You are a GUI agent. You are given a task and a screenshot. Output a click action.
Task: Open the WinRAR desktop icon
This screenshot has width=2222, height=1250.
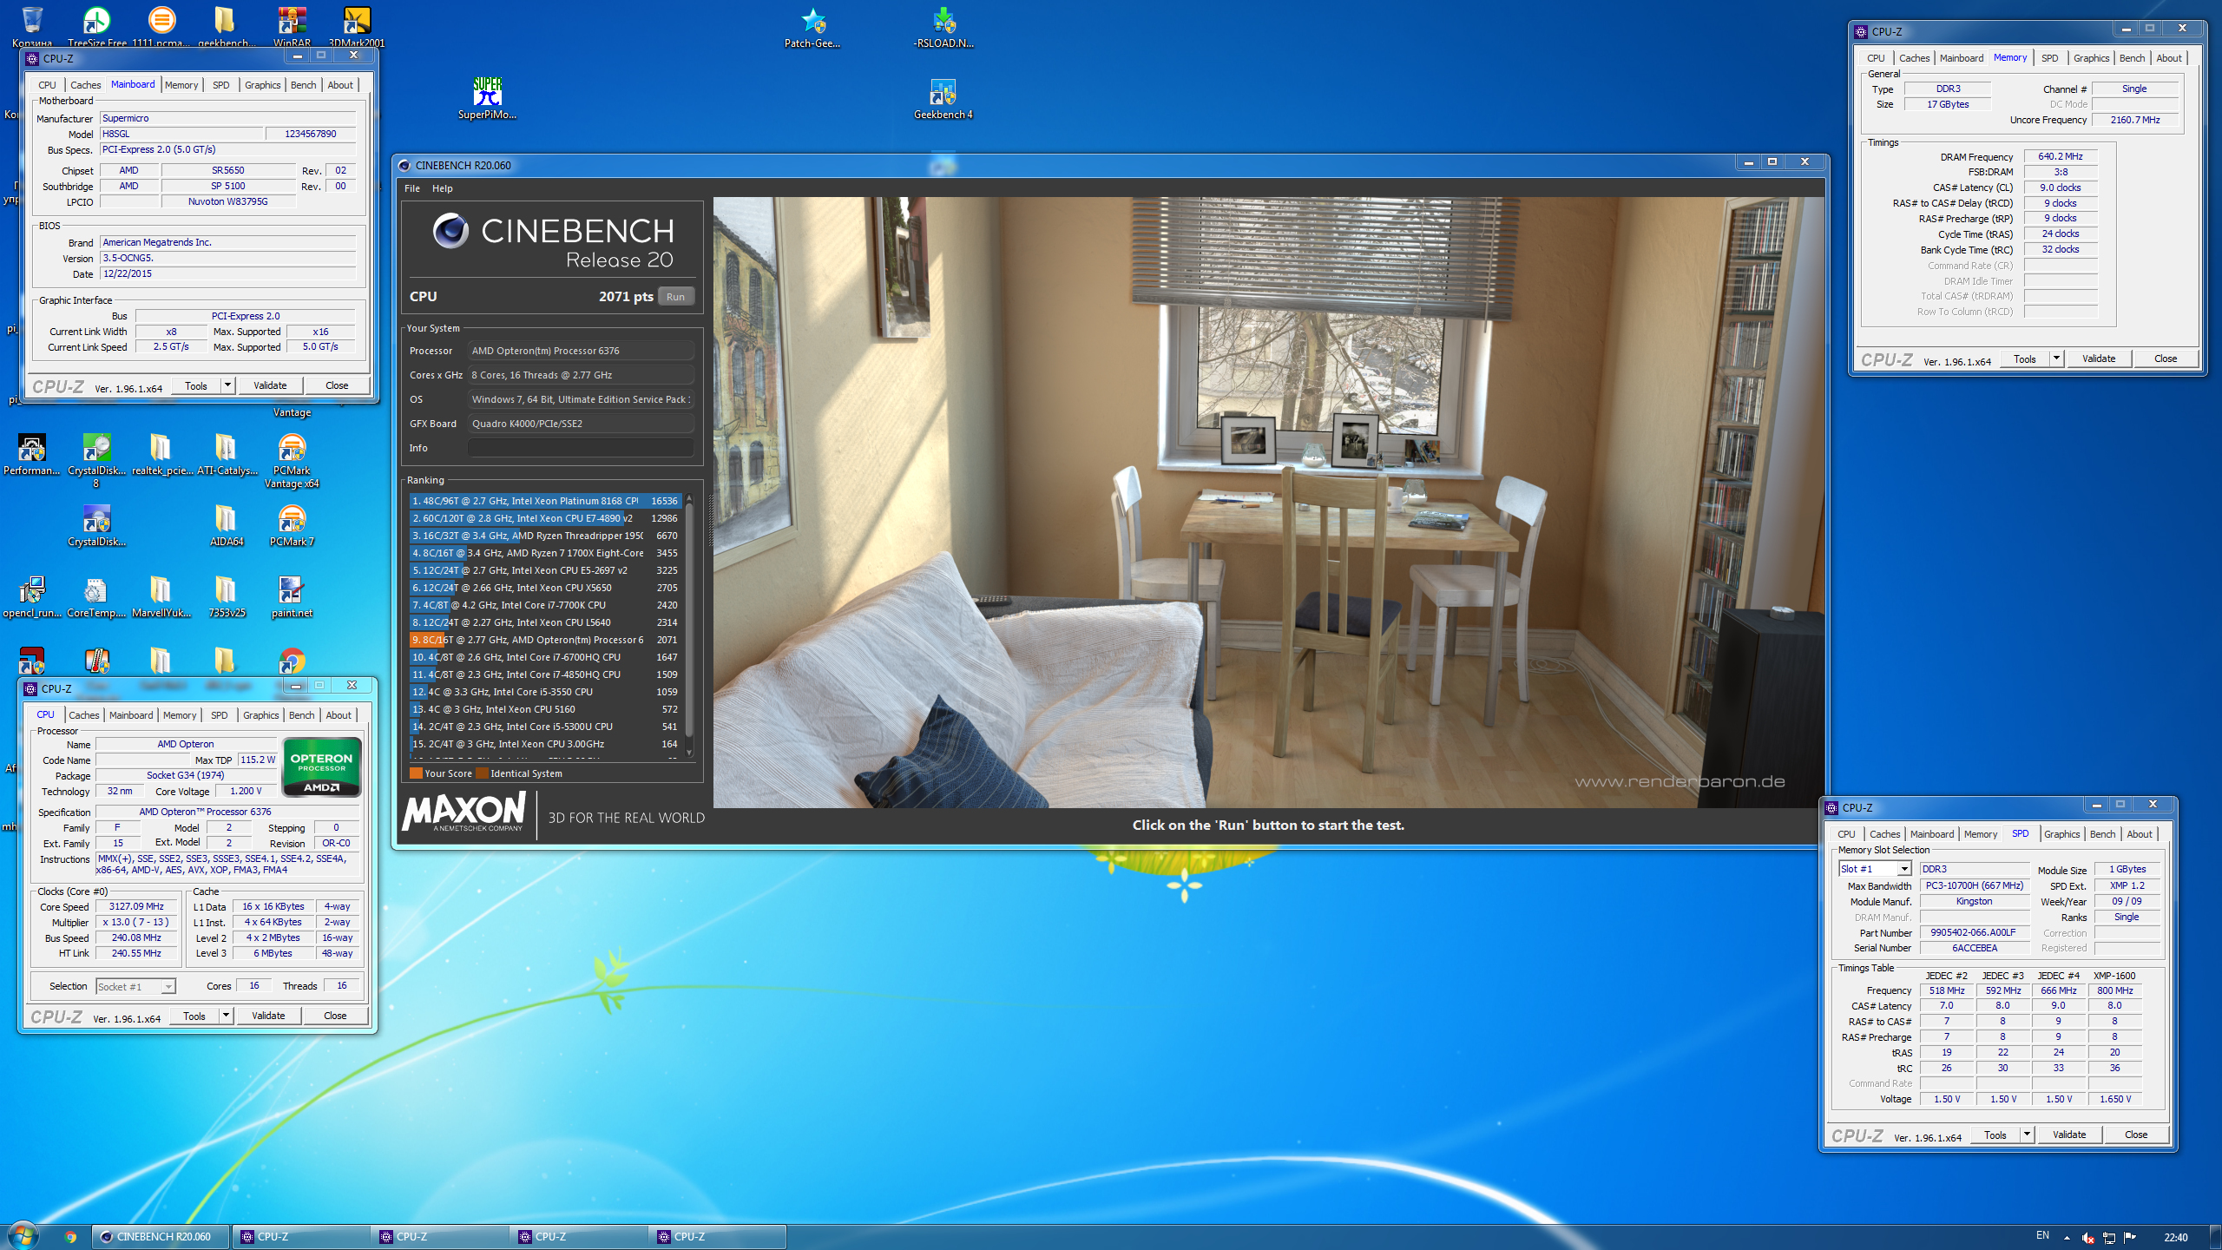point(292,26)
